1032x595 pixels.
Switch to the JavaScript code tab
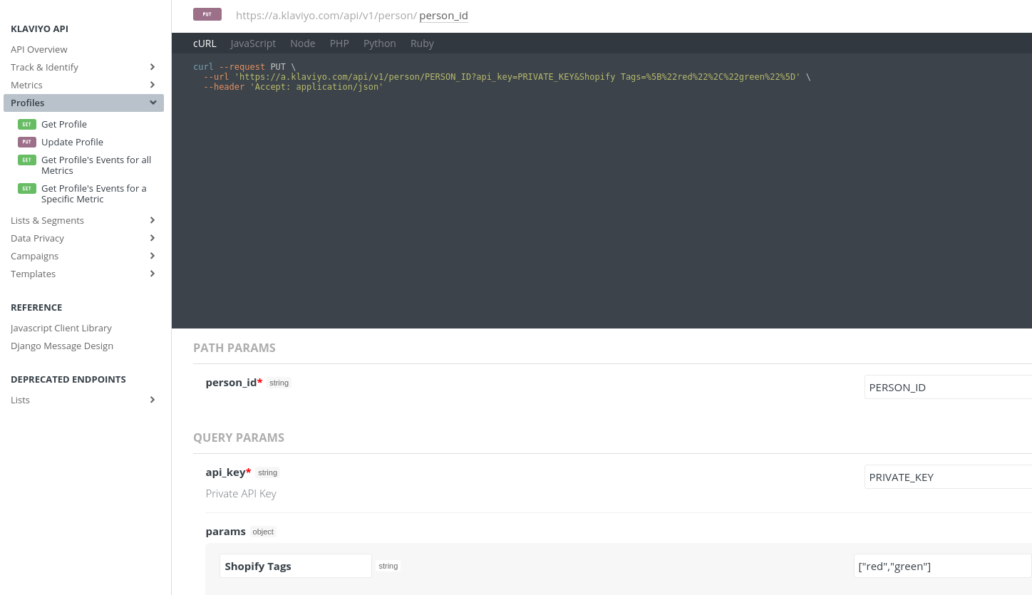(x=253, y=43)
